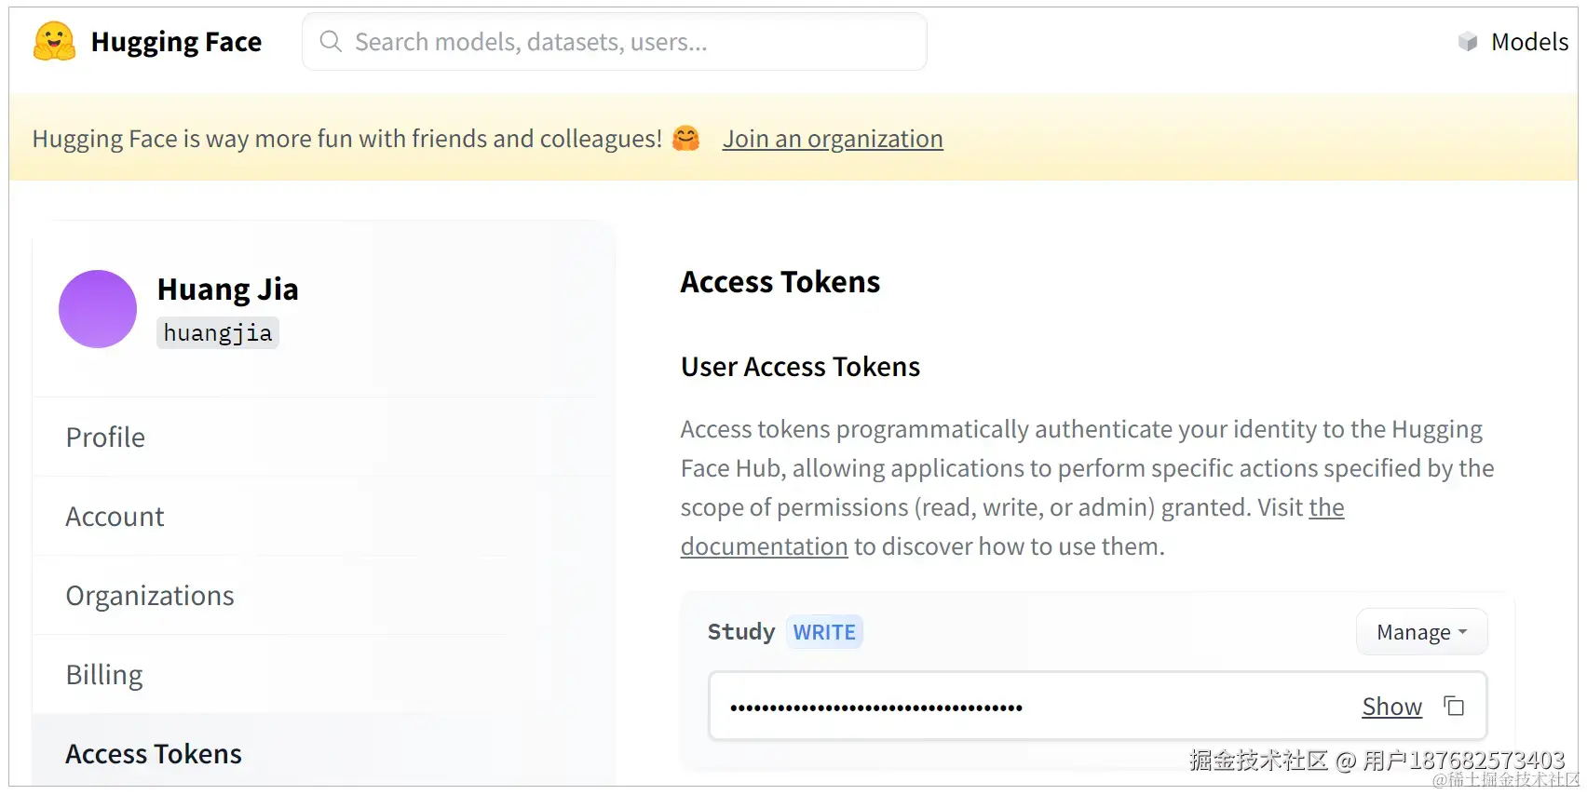Click the Models cube icon
This screenshot has height=795, width=1587.
(x=1468, y=42)
